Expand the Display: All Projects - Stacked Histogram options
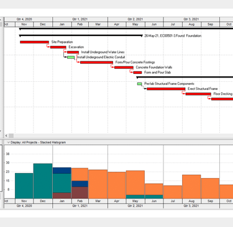233x227 pixels. point(8,143)
